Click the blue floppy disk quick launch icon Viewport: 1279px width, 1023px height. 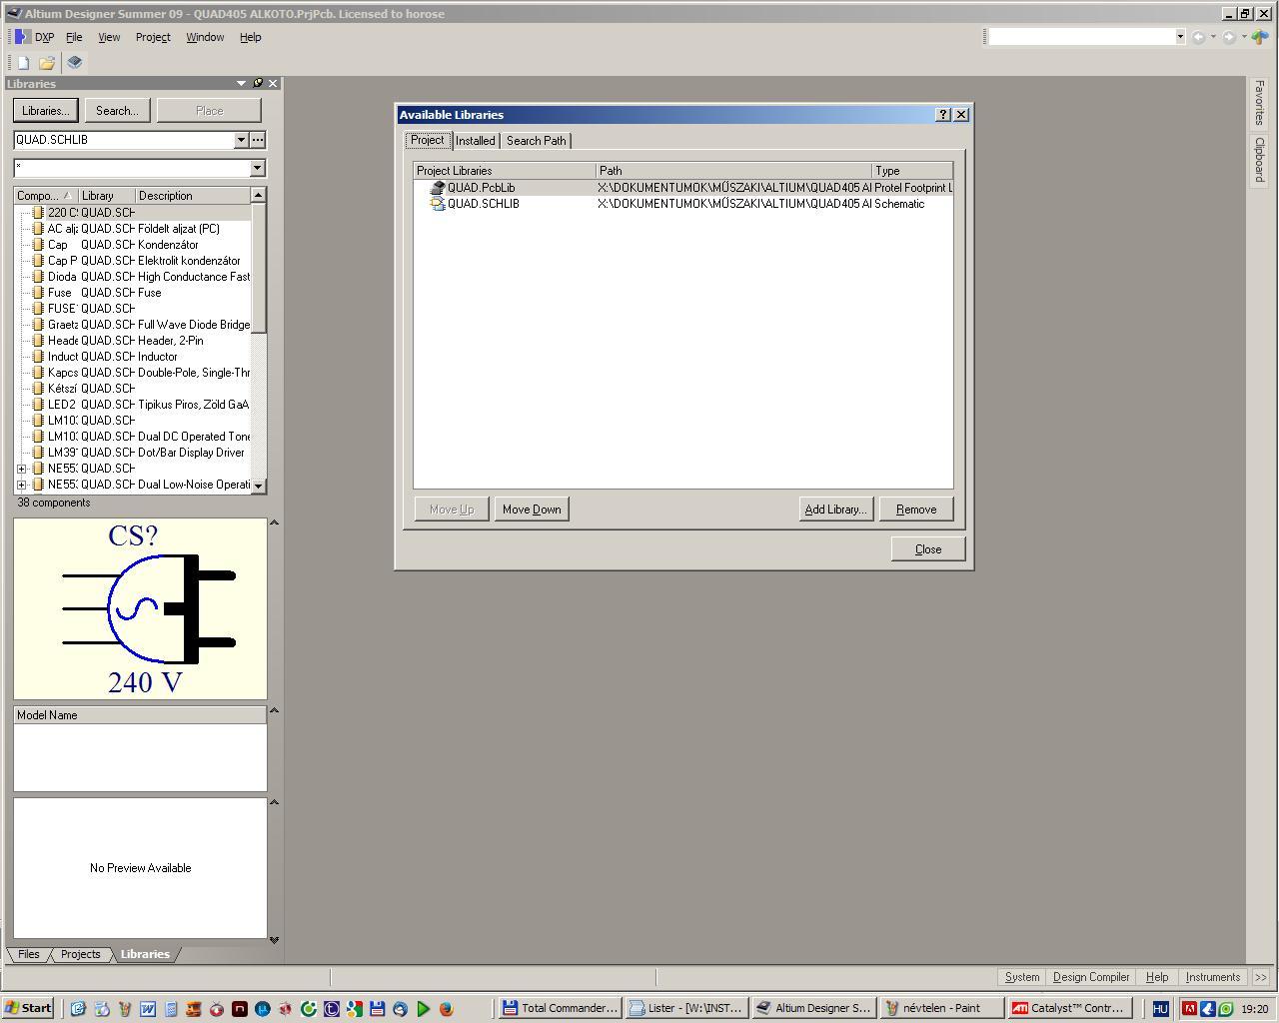coord(377,1009)
